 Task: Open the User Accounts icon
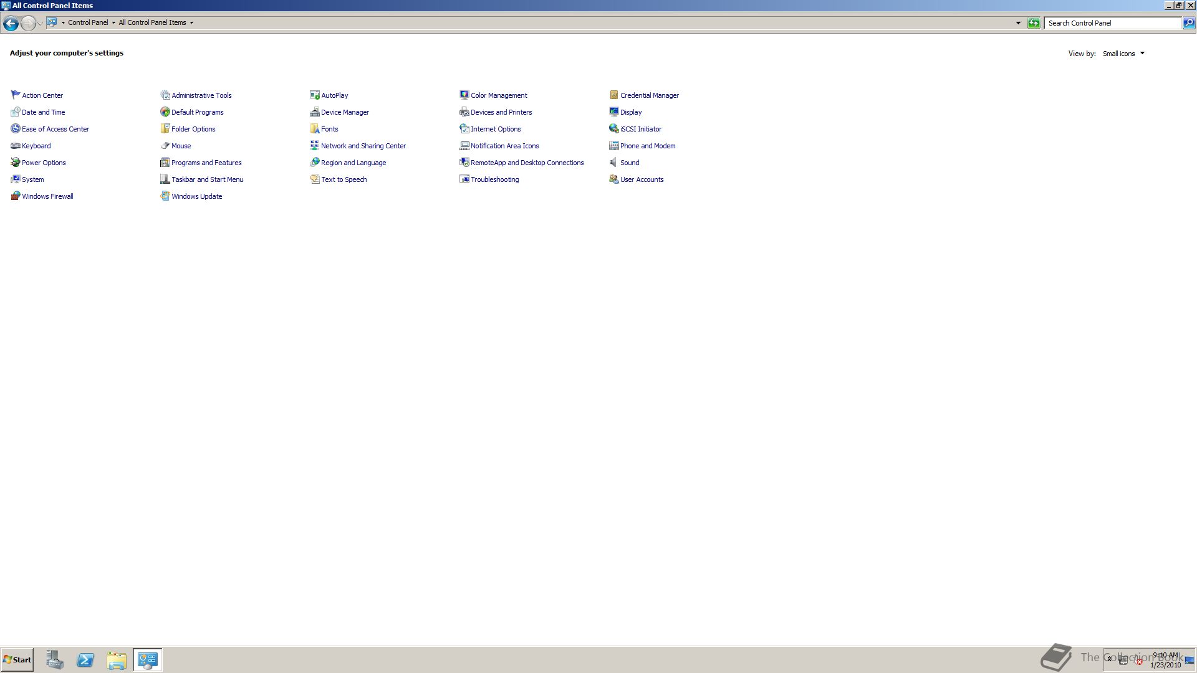[x=614, y=179]
